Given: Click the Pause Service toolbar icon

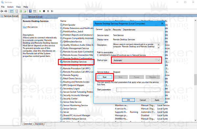Looking at the screenshot, I should pyautogui.click(x=48, y=11).
